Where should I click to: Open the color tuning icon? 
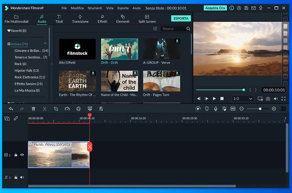click(79, 109)
